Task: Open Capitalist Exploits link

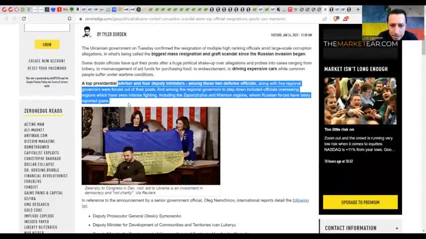Action: (41, 153)
